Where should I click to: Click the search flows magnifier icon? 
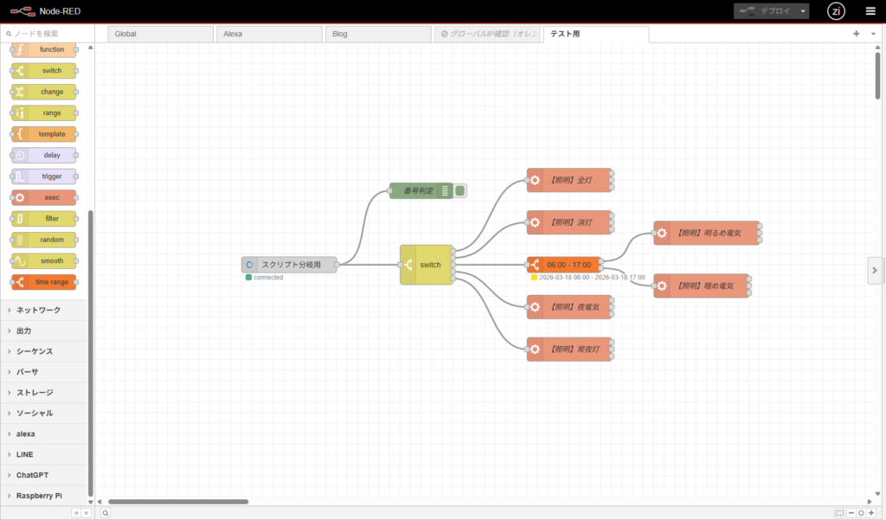pyautogui.click(x=106, y=513)
